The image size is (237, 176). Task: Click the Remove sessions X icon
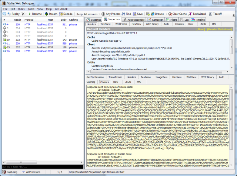[23, 14]
